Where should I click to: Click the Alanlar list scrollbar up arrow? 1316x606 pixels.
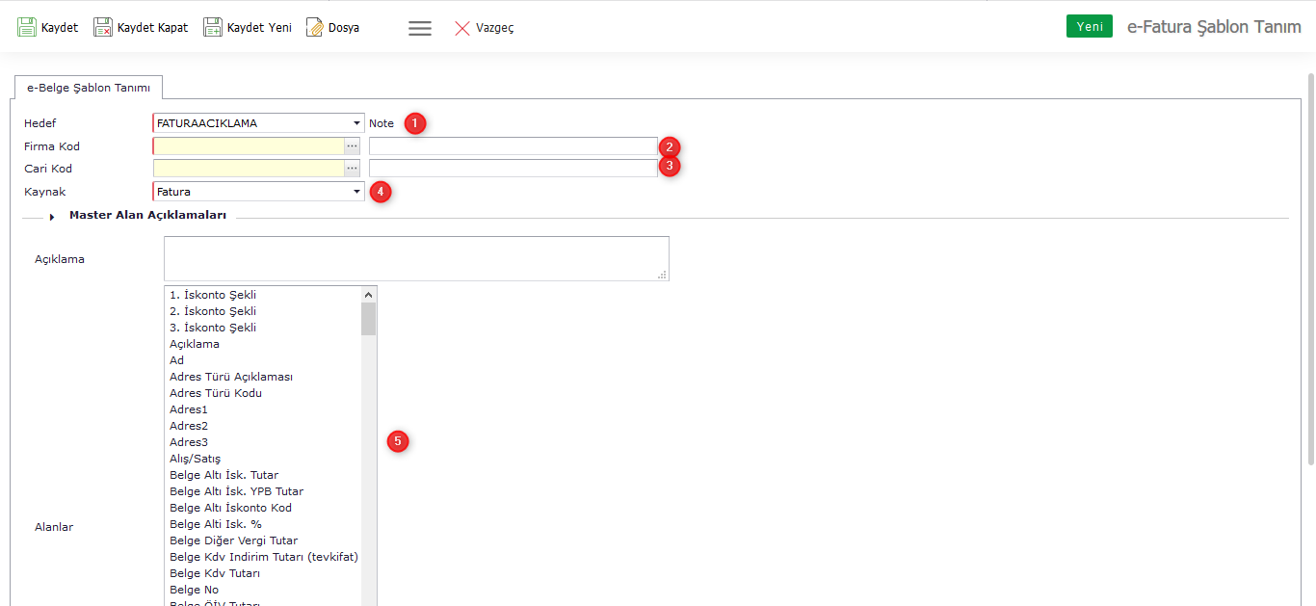pos(368,295)
